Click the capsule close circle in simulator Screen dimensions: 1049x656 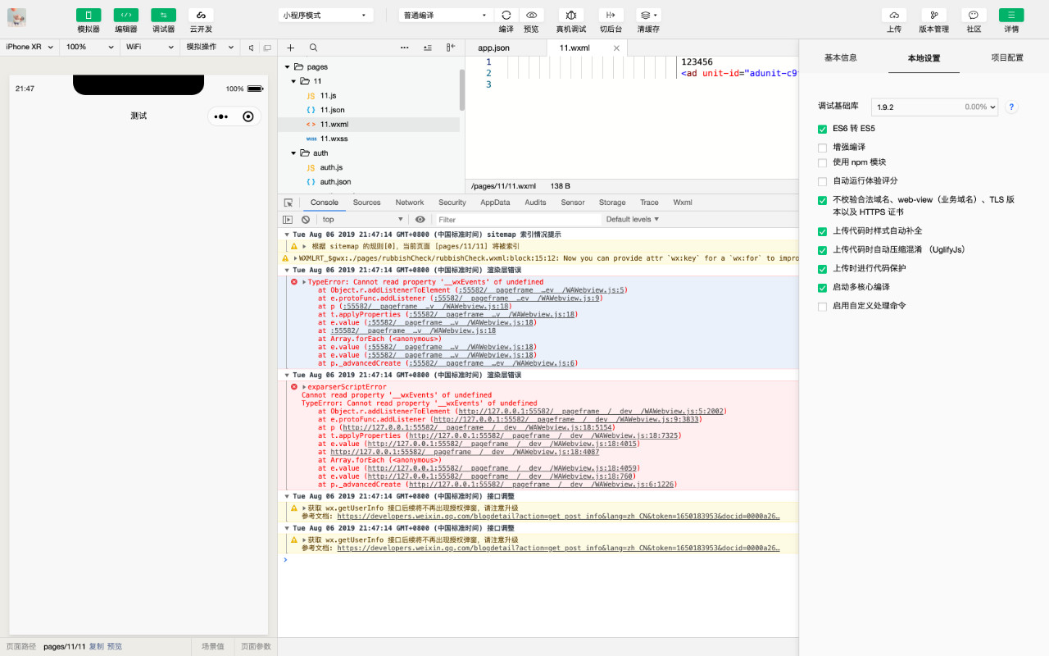[248, 116]
